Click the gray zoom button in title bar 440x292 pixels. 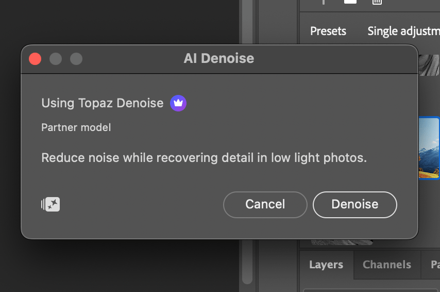coord(76,59)
